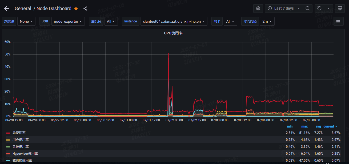Click the 06/28 12:00 axis label
The image size is (349, 164).
click(x=14, y=120)
